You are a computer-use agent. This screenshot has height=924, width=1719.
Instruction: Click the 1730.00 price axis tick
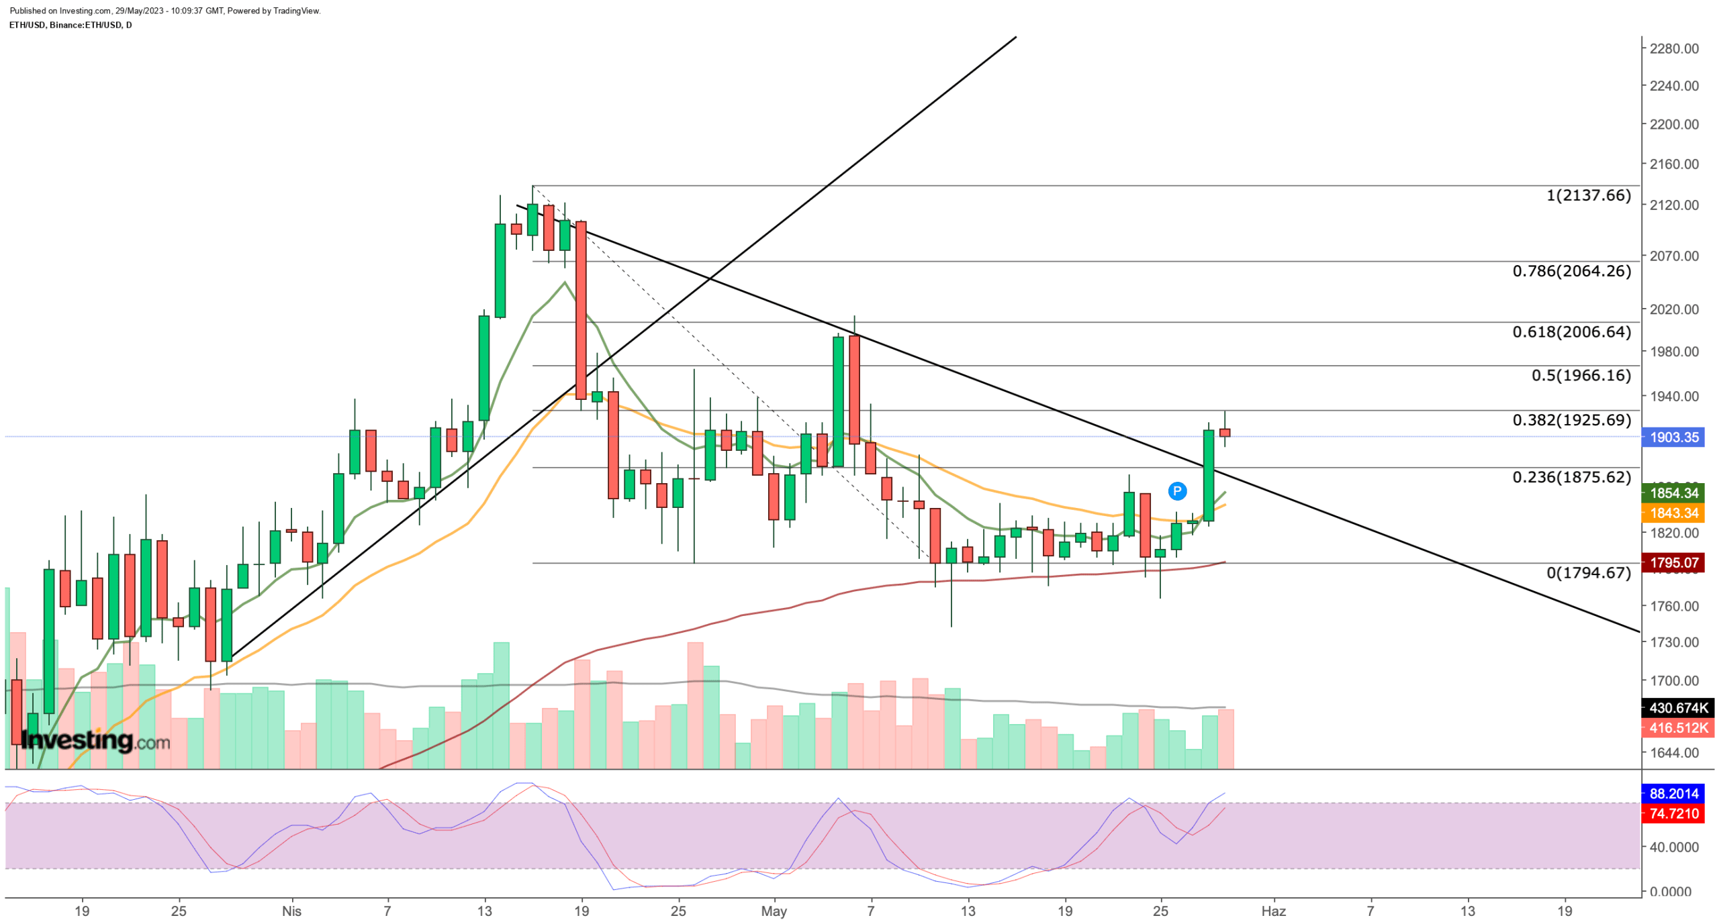tap(1674, 641)
